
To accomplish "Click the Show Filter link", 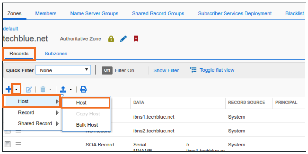I will coord(166,70).
